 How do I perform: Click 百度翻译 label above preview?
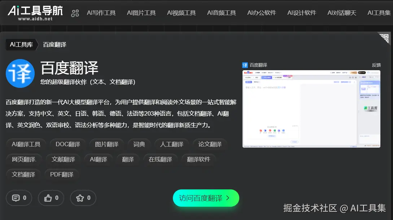click(258, 65)
